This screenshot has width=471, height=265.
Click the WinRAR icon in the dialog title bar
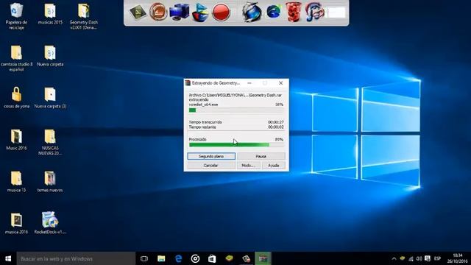point(188,83)
